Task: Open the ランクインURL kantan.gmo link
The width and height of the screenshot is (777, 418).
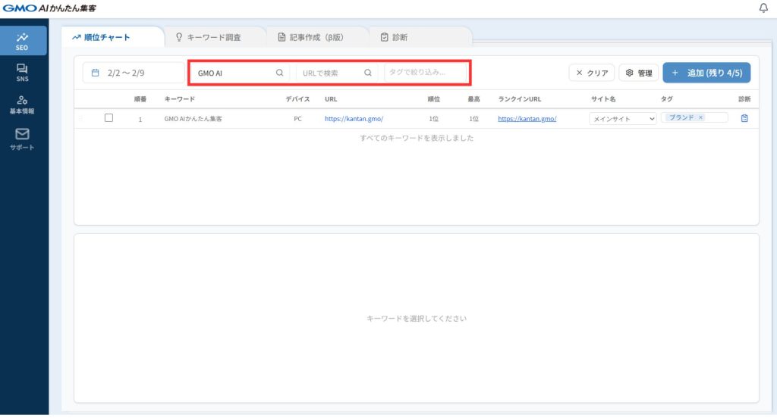Action: pos(527,119)
